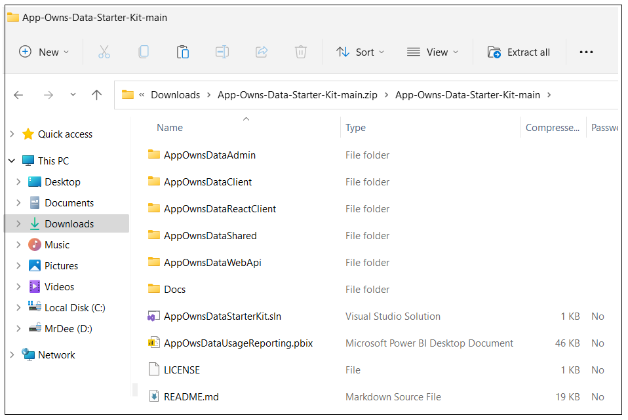Open the recent locations chevron

click(73, 95)
